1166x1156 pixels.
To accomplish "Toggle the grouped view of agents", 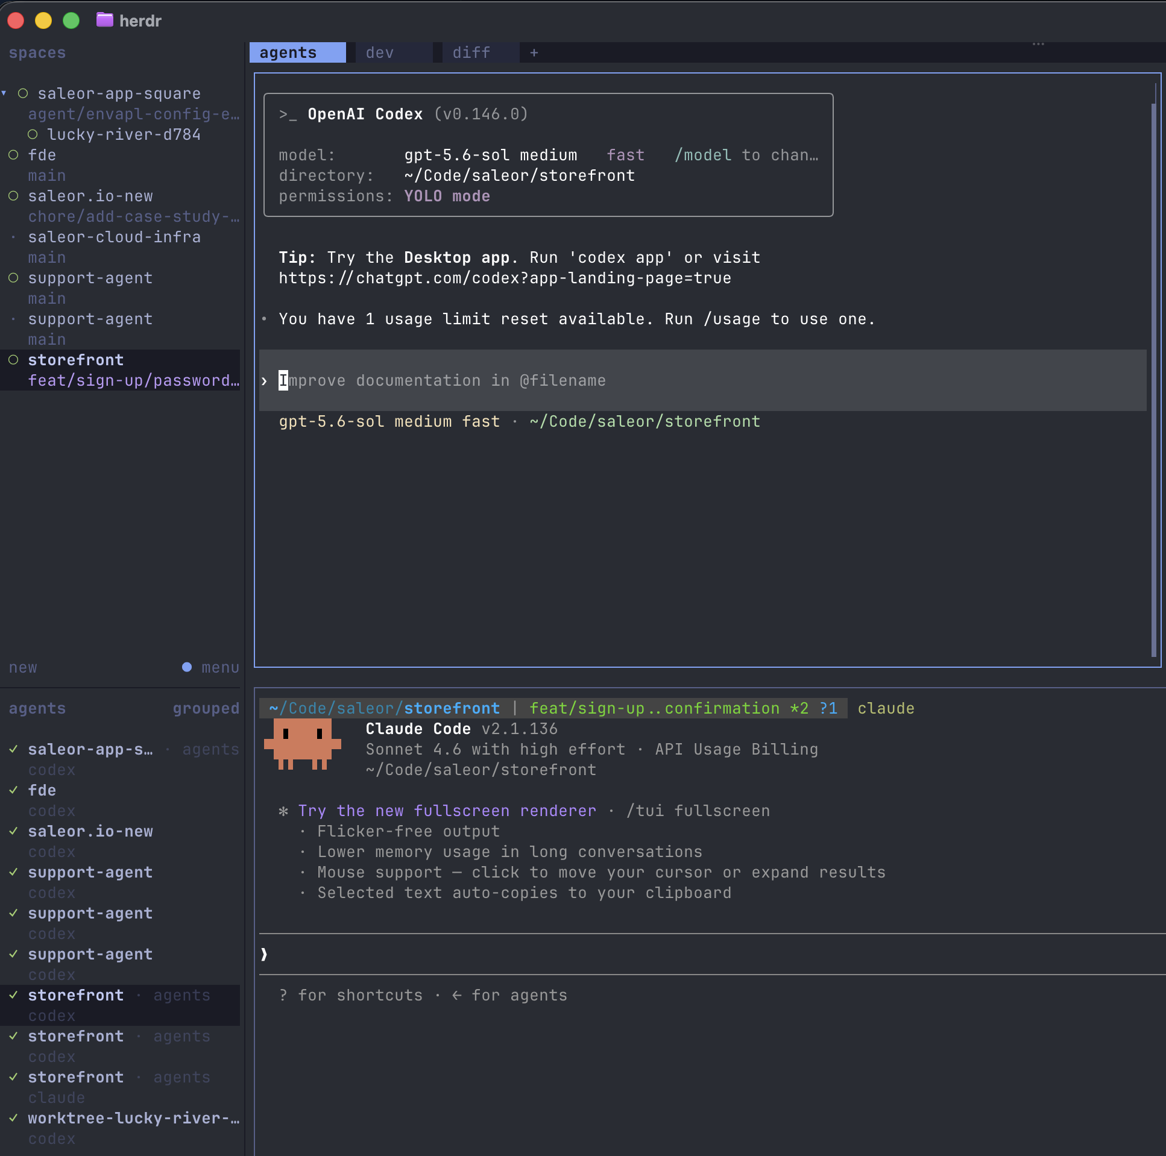I will click(x=206, y=709).
